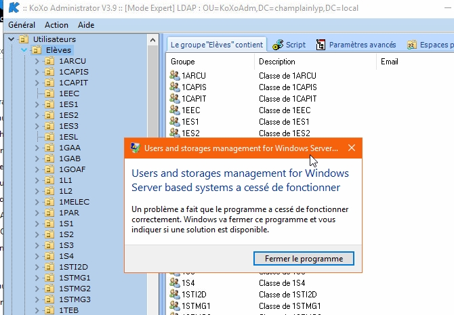Expand the 1STI2D folder

[37, 267]
